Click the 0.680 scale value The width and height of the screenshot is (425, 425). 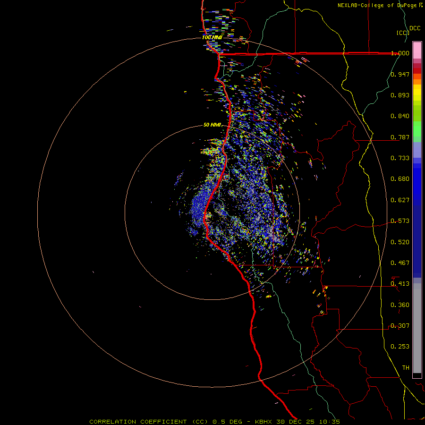400,179
